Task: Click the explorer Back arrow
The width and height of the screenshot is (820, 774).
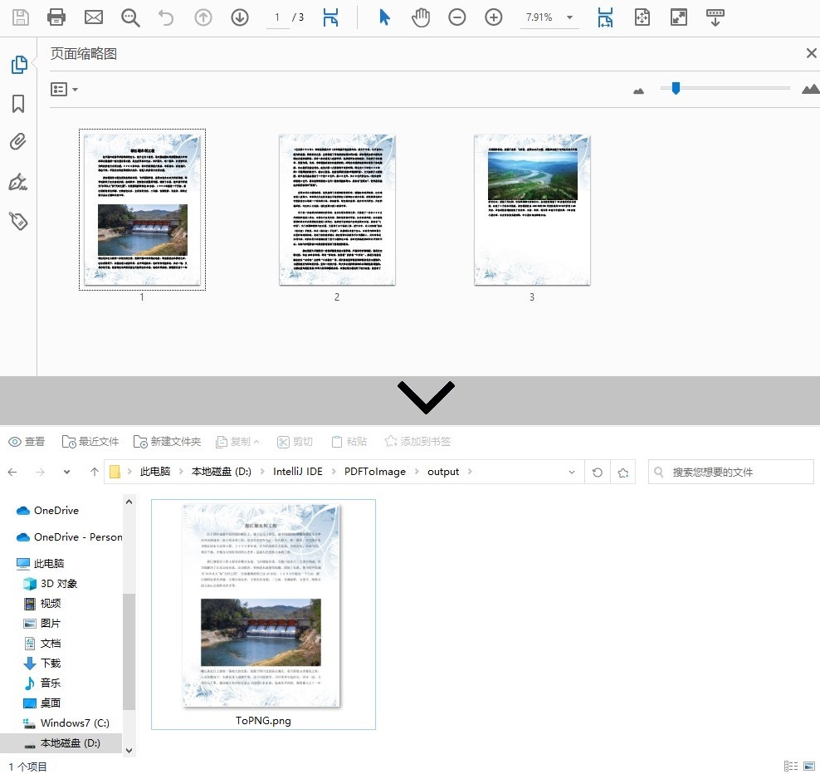Action: pyautogui.click(x=12, y=472)
